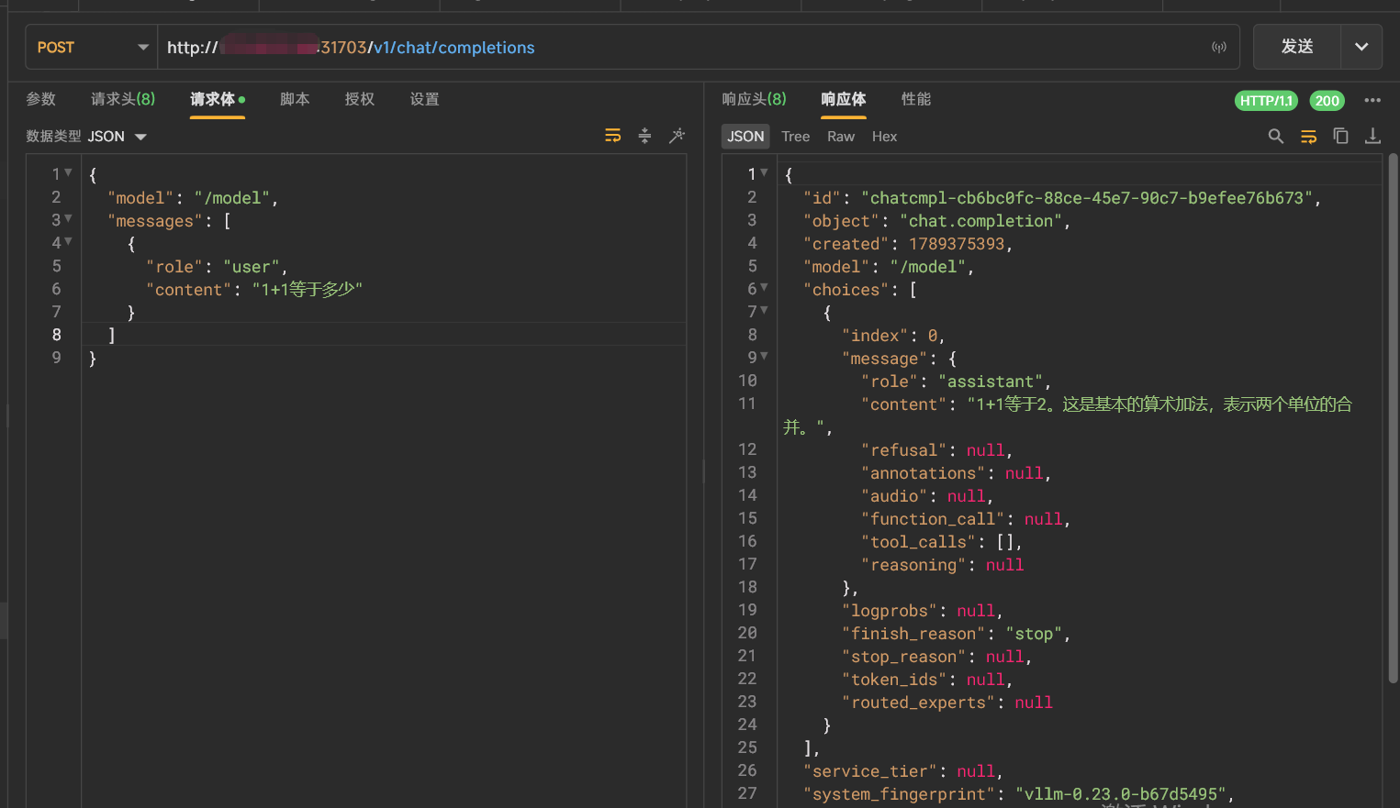1400x808 pixels.
Task: Download the response body to file
Action: tap(1373, 136)
